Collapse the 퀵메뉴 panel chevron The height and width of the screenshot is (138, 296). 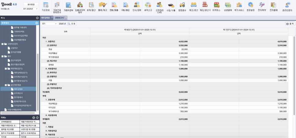click(37, 118)
